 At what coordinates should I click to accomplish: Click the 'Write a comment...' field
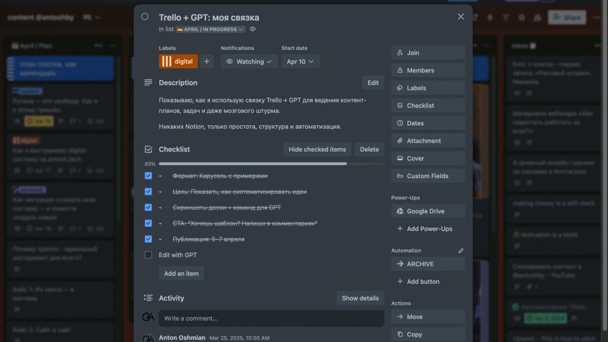click(x=271, y=318)
